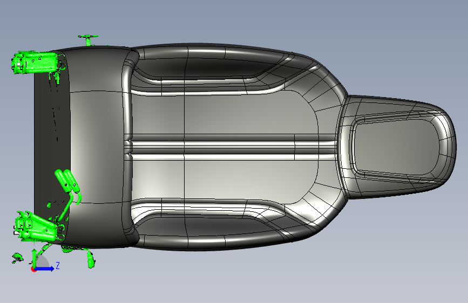The image size is (468, 303).
Task: Pick the green twin-cylinder lever component
Action: click(68, 188)
